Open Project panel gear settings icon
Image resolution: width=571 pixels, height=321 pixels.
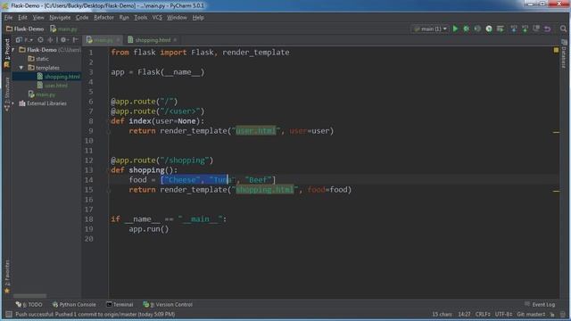(64, 39)
